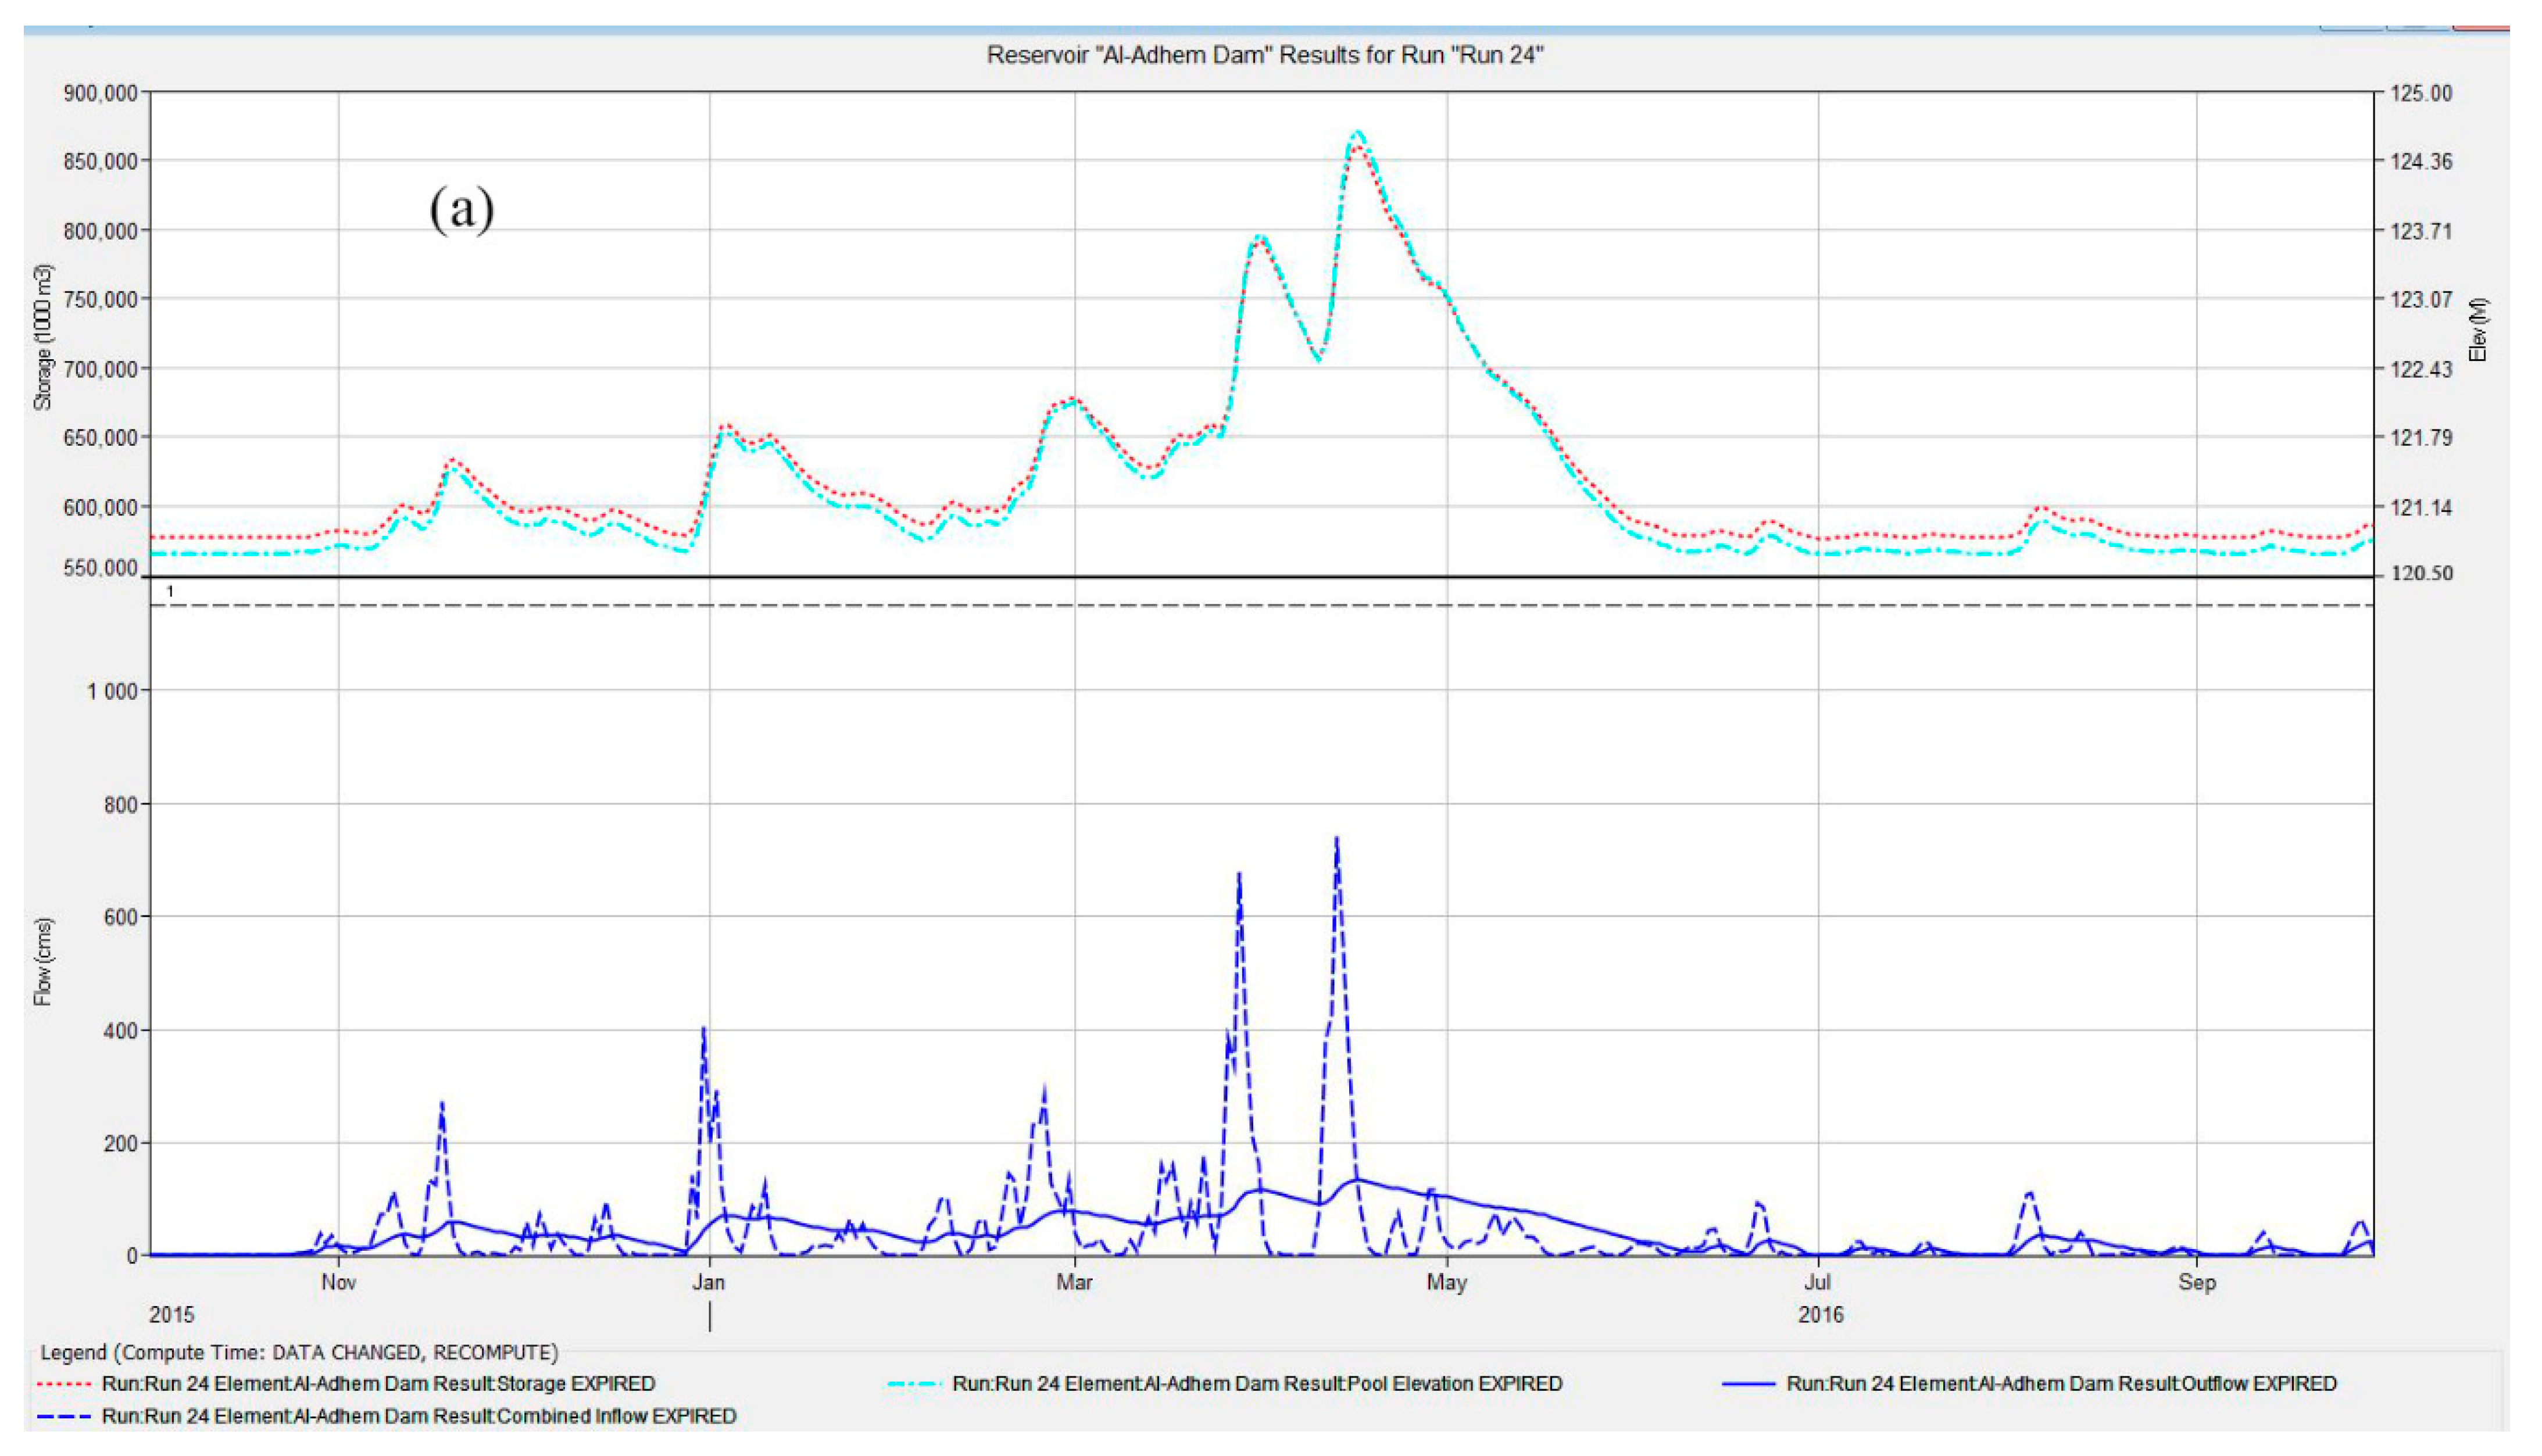Click the Reservoir Al-Adhem Dam results title

1265,55
